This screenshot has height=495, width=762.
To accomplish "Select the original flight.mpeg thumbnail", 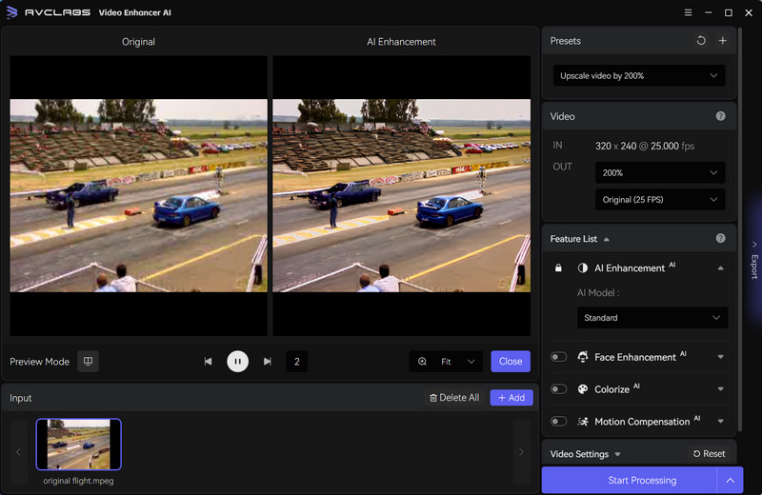I will coord(78,445).
